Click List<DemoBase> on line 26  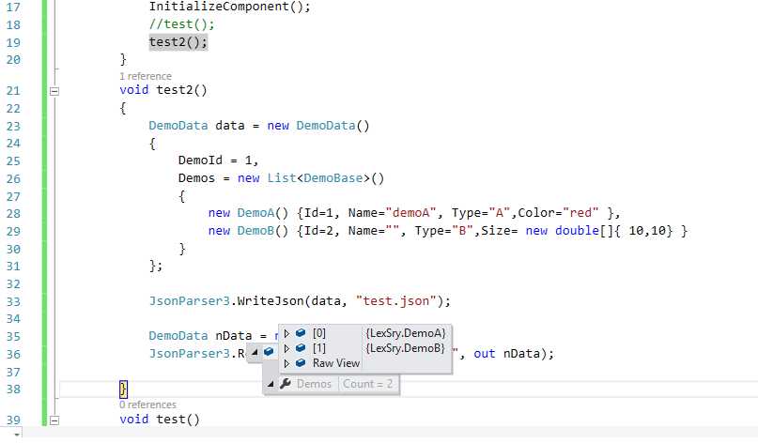click(318, 178)
